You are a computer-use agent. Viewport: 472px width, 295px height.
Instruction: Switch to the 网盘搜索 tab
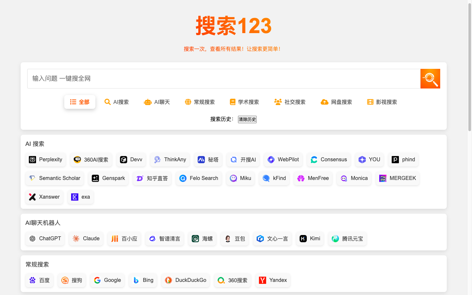(336, 102)
